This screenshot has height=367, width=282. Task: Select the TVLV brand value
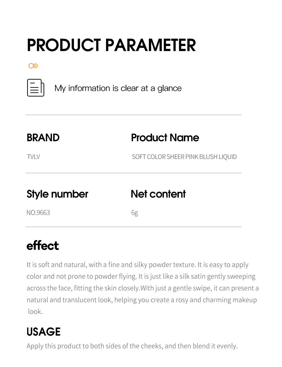[x=33, y=157]
